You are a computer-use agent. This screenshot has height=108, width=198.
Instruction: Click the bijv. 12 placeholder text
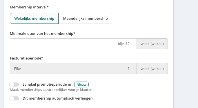(x=124, y=44)
